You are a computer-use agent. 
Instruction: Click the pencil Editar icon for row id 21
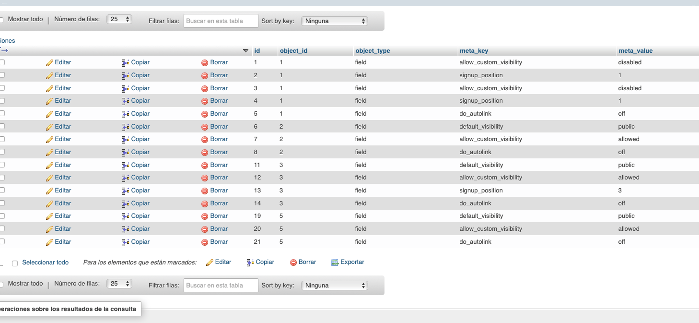click(49, 242)
